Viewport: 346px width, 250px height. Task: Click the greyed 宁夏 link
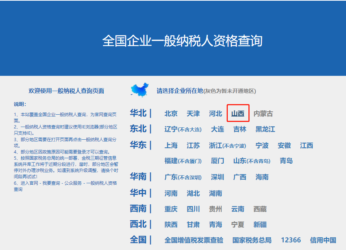[x=238, y=225]
